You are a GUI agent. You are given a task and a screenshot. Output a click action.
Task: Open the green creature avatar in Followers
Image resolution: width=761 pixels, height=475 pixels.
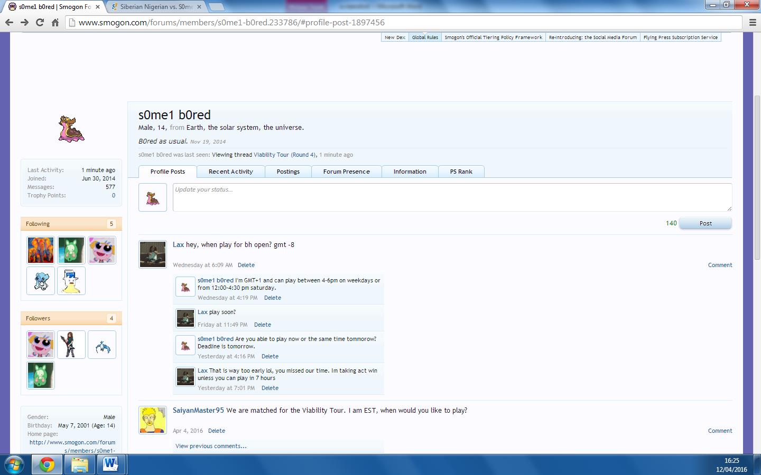[x=41, y=375]
